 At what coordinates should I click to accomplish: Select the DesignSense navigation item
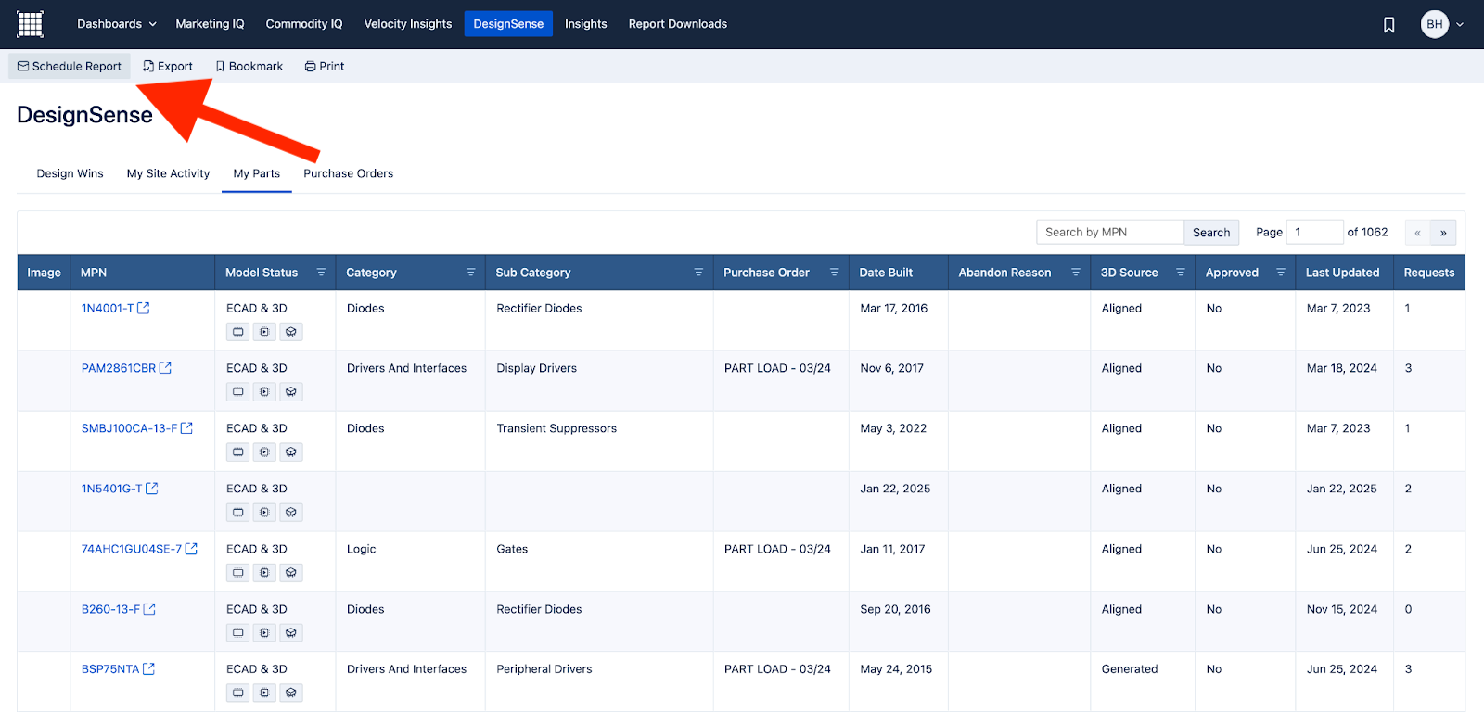click(508, 24)
